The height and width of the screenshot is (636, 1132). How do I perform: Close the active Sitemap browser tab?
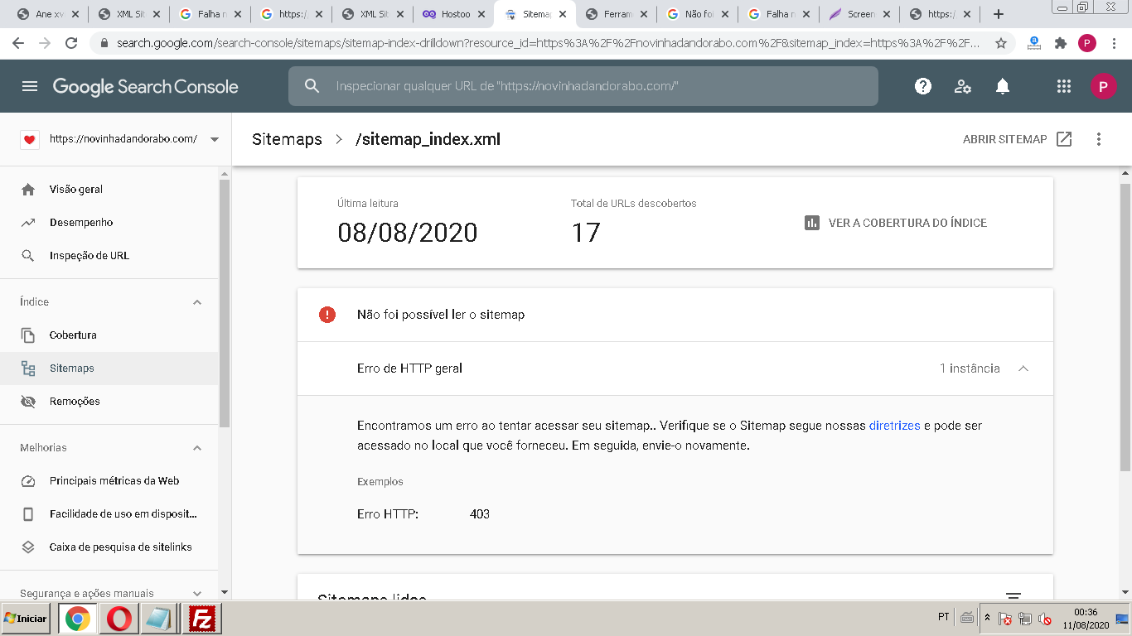(x=562, y=14)
